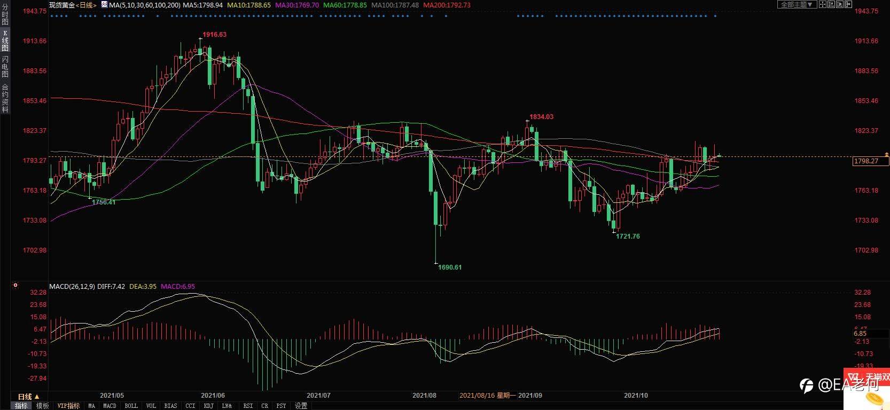This screenshot has width=890, height=410.
Task: Apply the CR indicator
Action: click(265, 406)
